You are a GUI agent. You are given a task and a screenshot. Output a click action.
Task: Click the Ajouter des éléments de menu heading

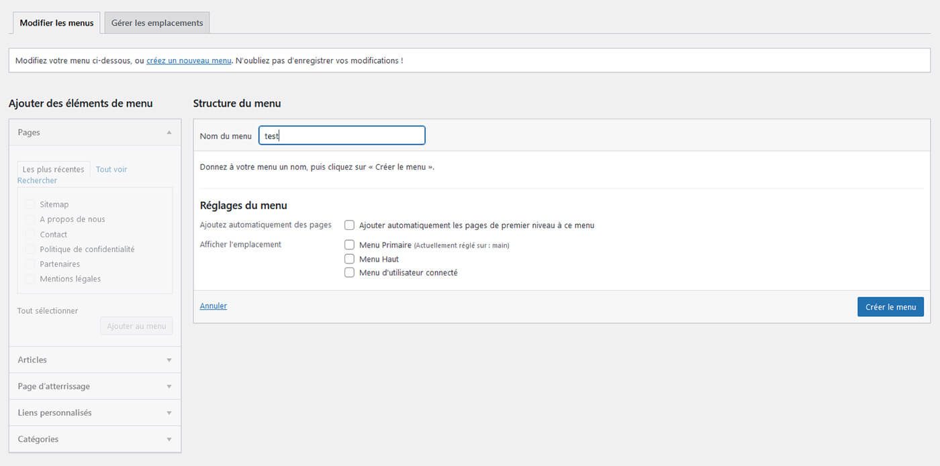pyautogui.click(x=81, y=103)
